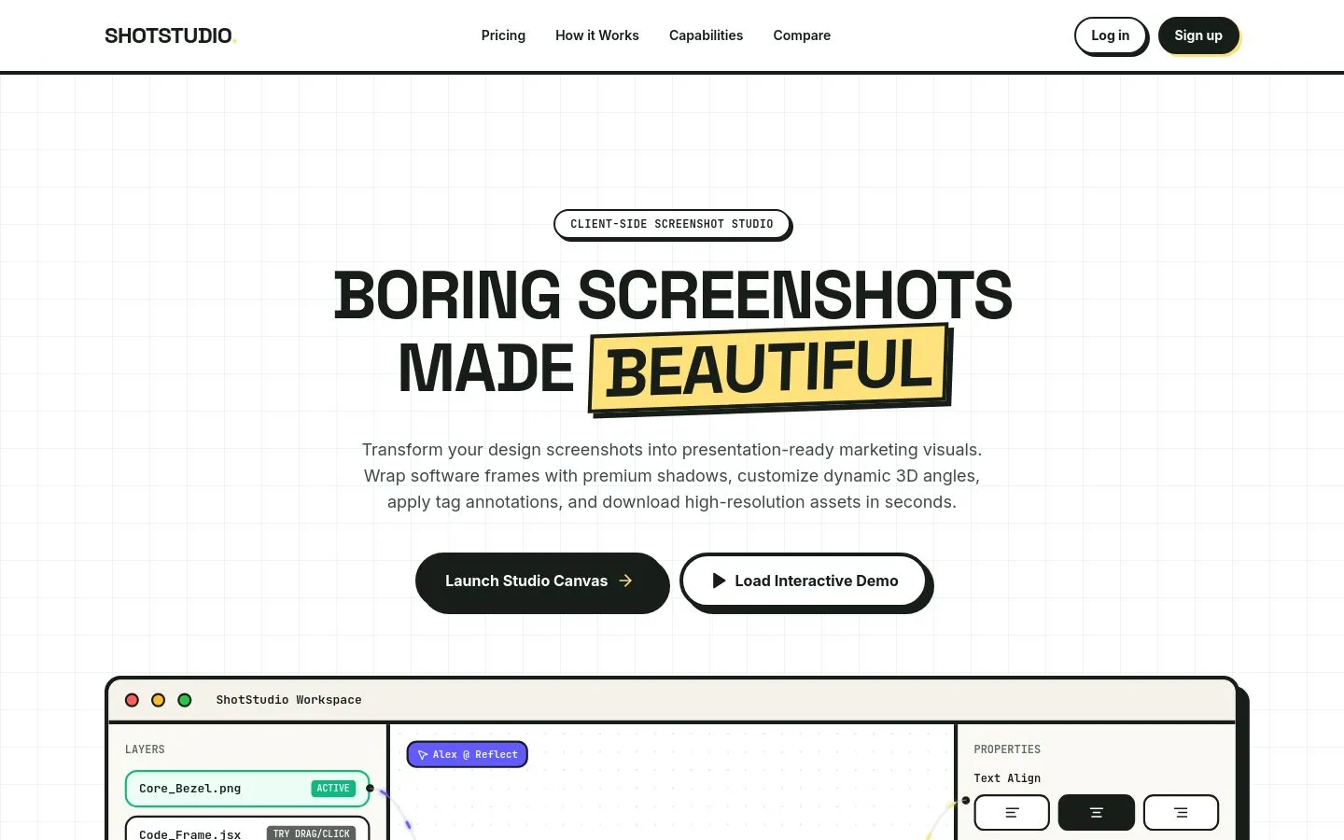
Task: Click the red window dot in ShotStudio Workspace
Action: (x=133, y=700)
